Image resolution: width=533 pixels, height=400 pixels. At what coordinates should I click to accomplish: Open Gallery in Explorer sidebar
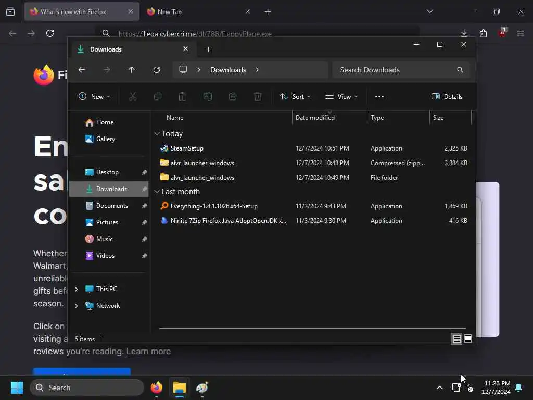[x=109, y=139]
